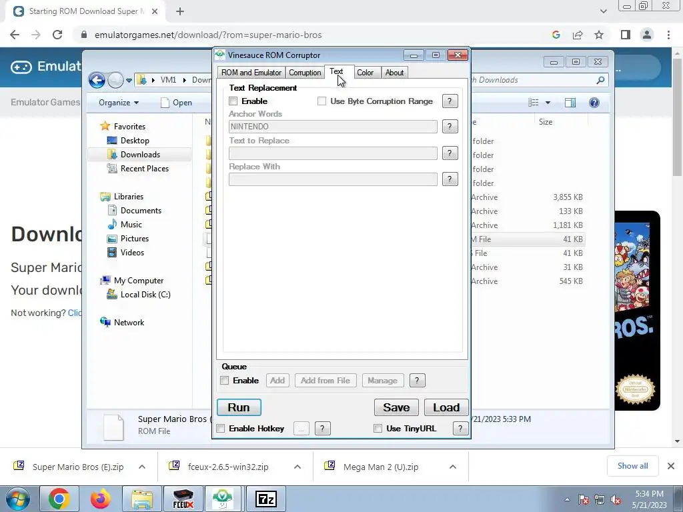Click Explorer back navigation arrow
Viewport: 683px width, 512px height.
point(97,80)
